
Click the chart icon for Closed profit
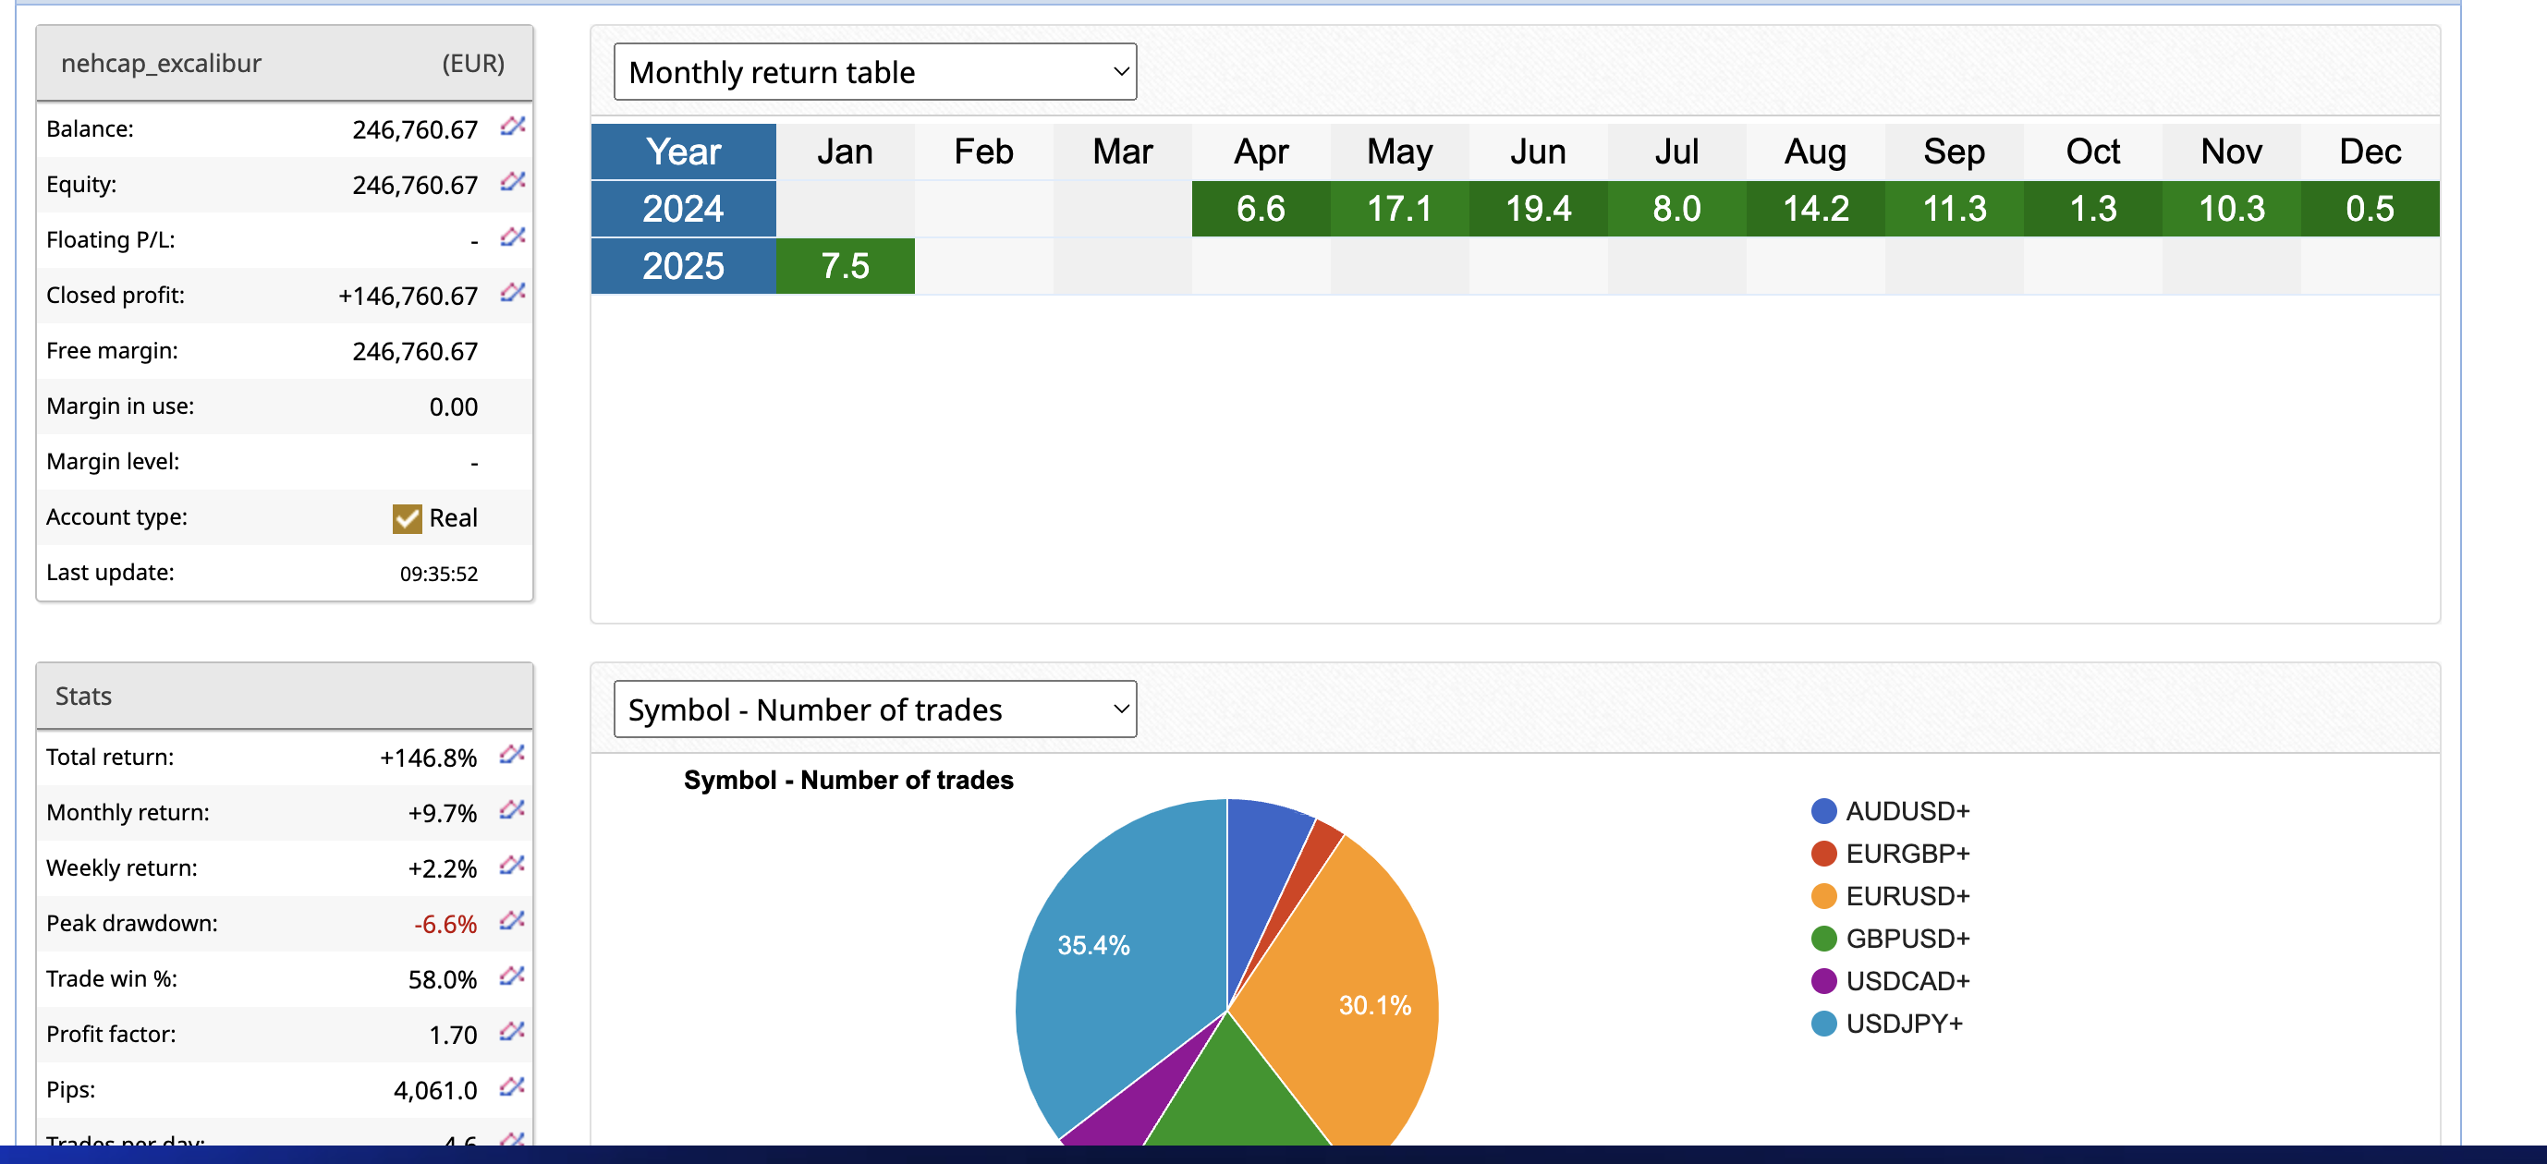coord(511,293)
